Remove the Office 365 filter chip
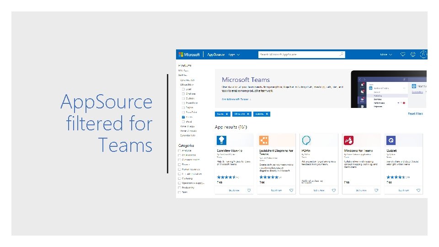Image resolution: width=439 pixels, height=247 pixels. [248, 114]
